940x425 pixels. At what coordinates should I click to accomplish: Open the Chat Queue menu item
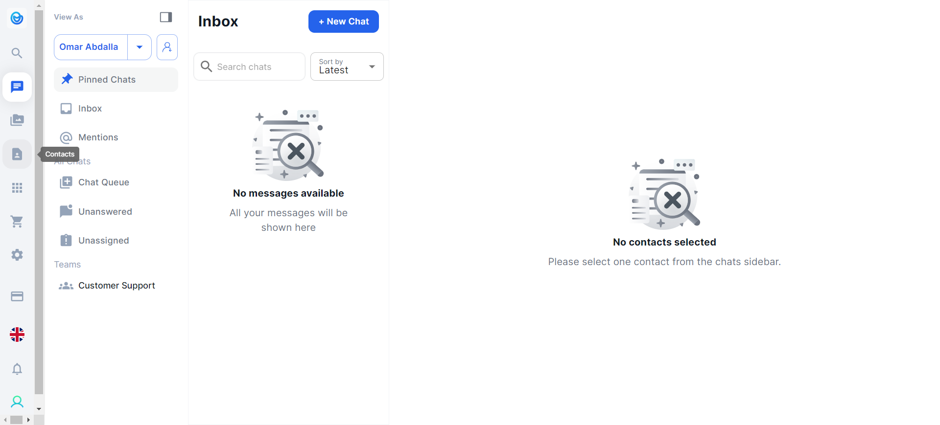point(104,182)
